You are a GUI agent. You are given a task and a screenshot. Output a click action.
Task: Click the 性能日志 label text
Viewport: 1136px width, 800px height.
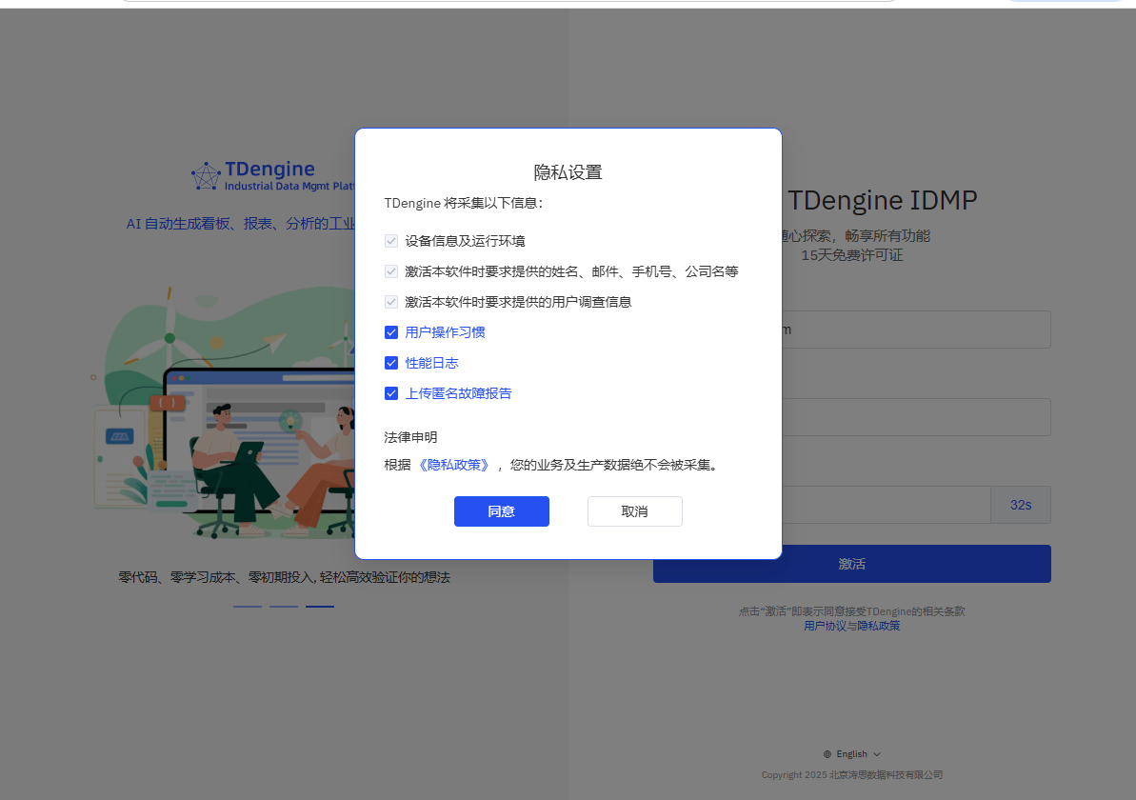(x=431, y=363)
